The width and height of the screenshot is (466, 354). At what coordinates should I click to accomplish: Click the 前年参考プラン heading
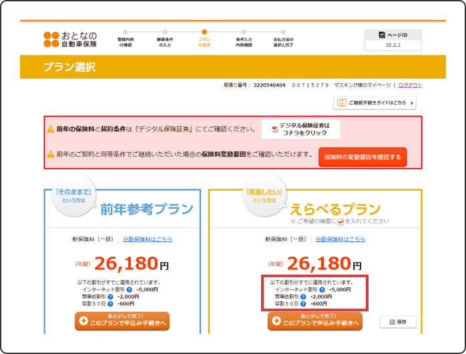[x=147, y=209]
